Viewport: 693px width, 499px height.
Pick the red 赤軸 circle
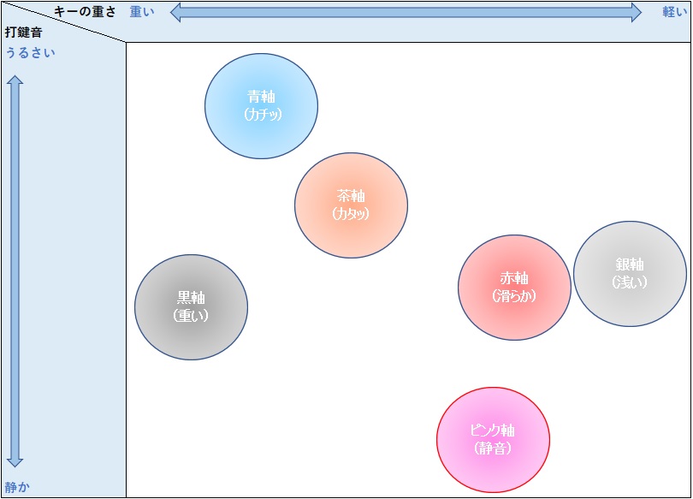tap(514, 288)
